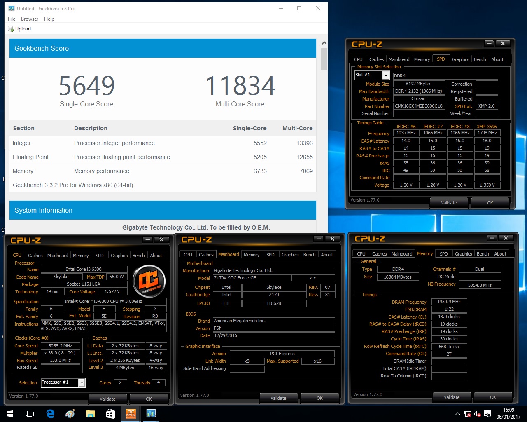Click the taskbar clock showing 15:09
Screen dimensions: 527x422
point(508,414)
